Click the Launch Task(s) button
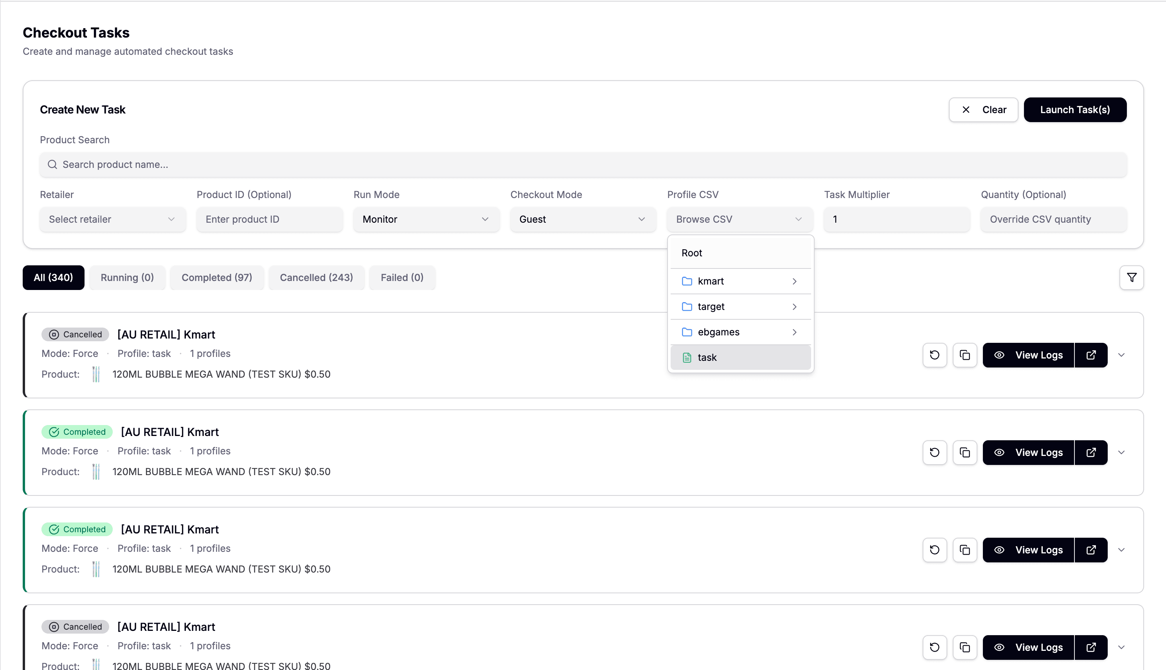 pos(1075,110)
